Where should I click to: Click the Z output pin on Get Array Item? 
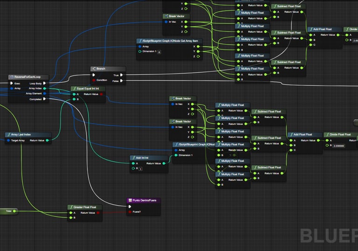(198, 56)
